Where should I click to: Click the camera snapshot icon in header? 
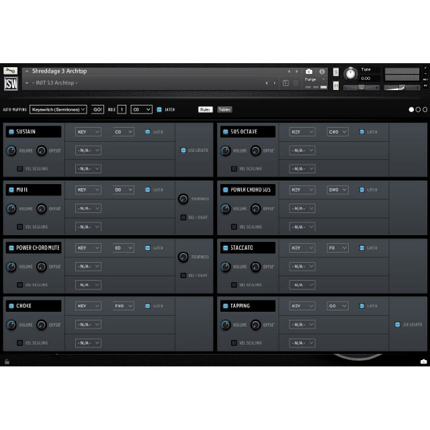(308, 71)
